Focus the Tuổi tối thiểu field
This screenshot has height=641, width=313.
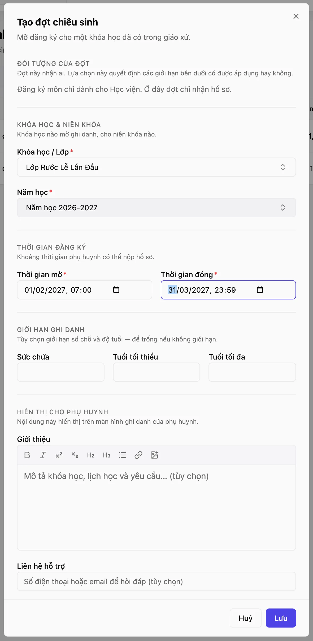[156, 372]
